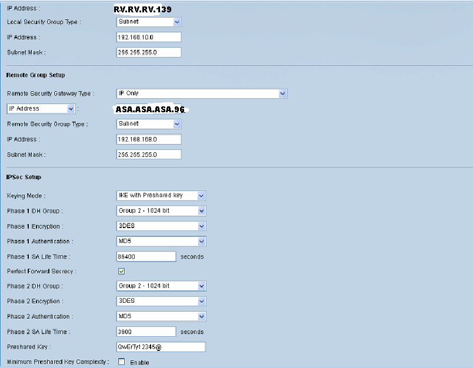Click the local IP Address field 192.168.10.0

click(x=149, y=37)
